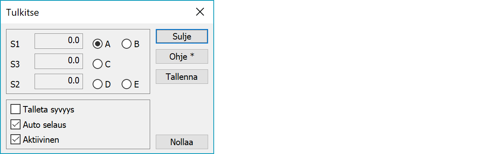The image size is (483, 154).
Task: Click the S1 text label
Action: click(x=15, y=44)
